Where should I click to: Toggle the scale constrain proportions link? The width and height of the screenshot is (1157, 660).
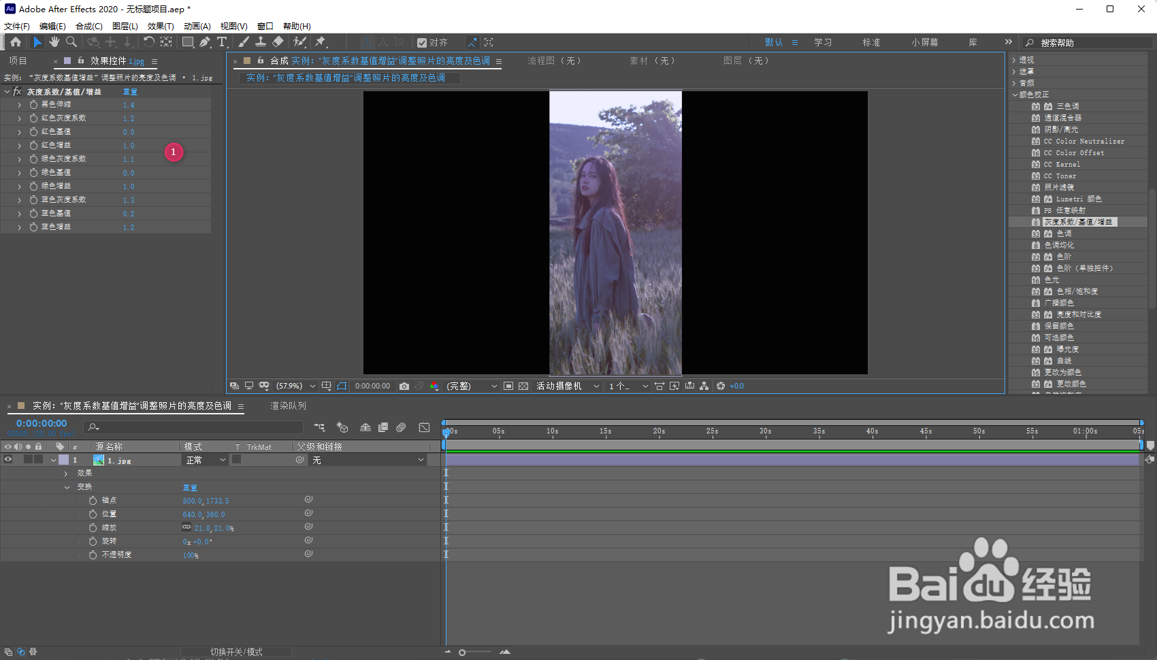pyautogui.click(x=186, y=527)
